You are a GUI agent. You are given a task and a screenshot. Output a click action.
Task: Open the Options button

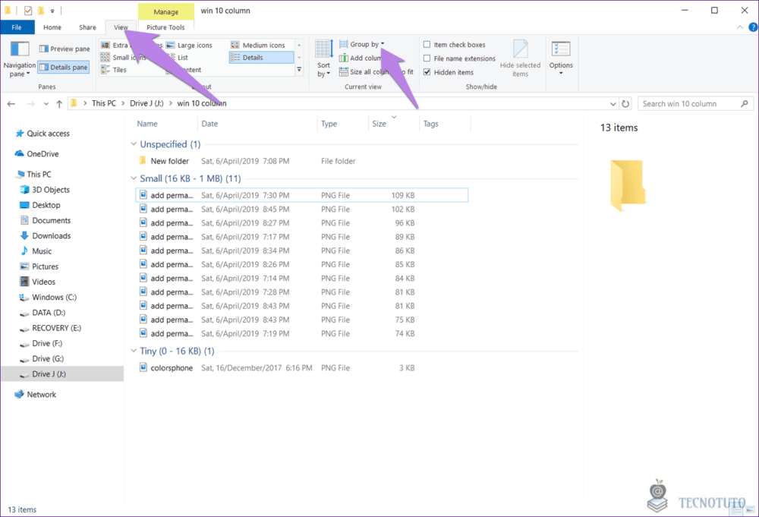click(x=561, y=58)
